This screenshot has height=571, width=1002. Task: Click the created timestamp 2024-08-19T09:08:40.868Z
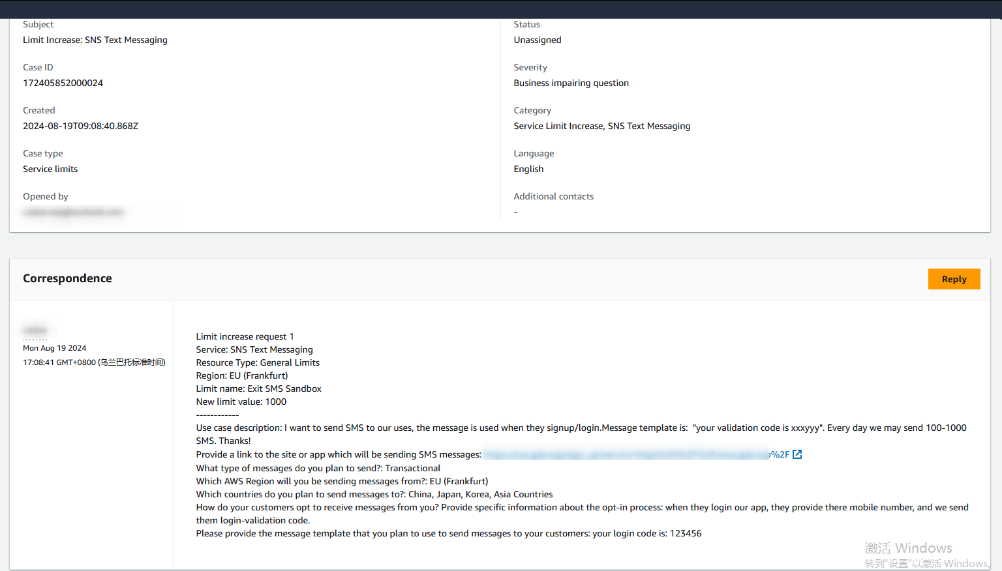(80, 126)
